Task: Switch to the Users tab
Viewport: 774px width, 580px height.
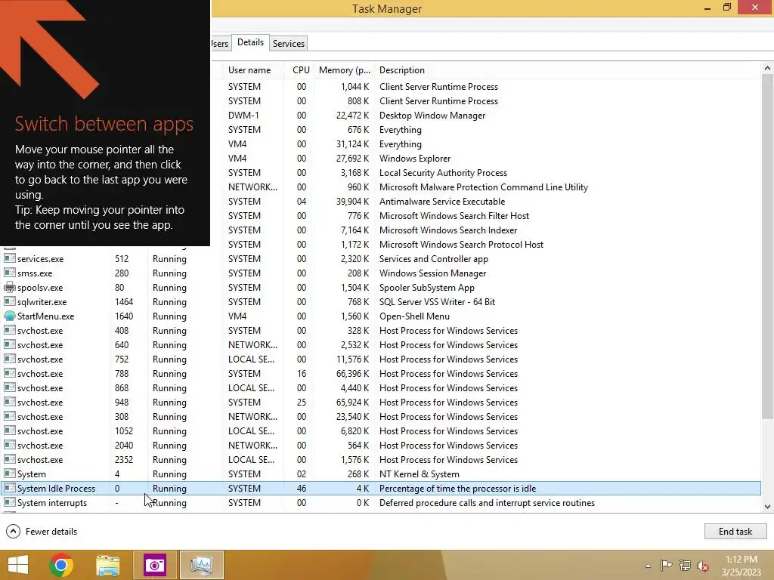Action: (x=220, y=43)
